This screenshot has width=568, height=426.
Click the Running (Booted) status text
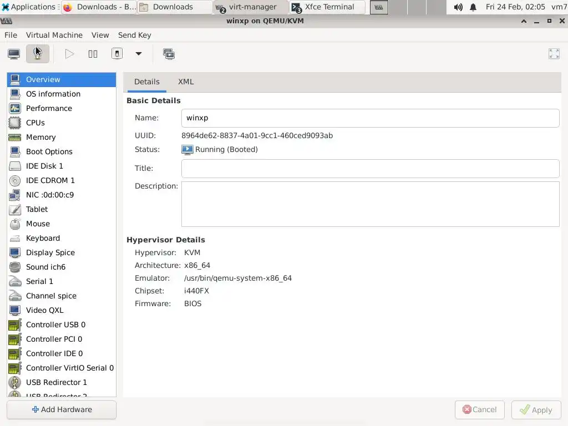click(226, 150)
